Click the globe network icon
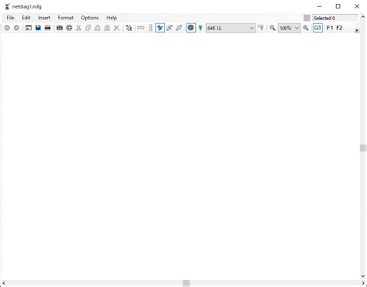Screen dimensions: 367x287 tap(69, 28)
